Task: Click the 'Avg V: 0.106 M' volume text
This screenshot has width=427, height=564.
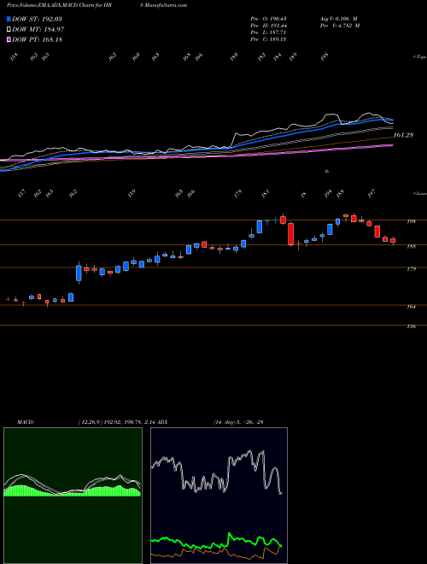Action: tap(338, 18)
